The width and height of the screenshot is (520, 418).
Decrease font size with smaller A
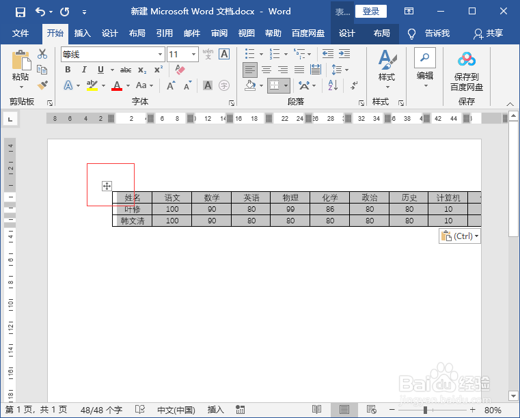click(188, 85)
